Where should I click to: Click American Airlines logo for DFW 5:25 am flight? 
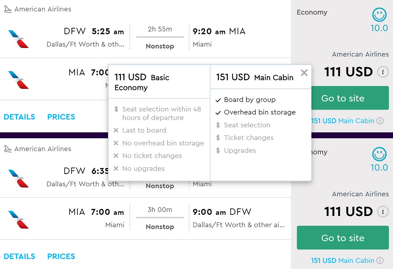pos(18,38)
